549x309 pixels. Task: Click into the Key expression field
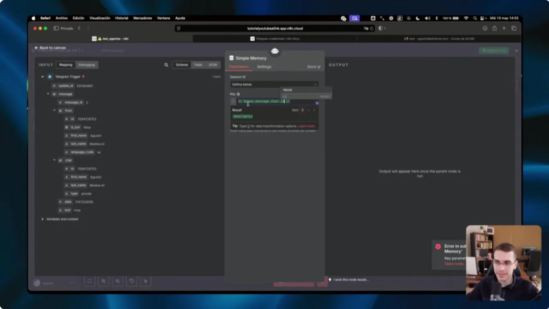click(276, 101)
